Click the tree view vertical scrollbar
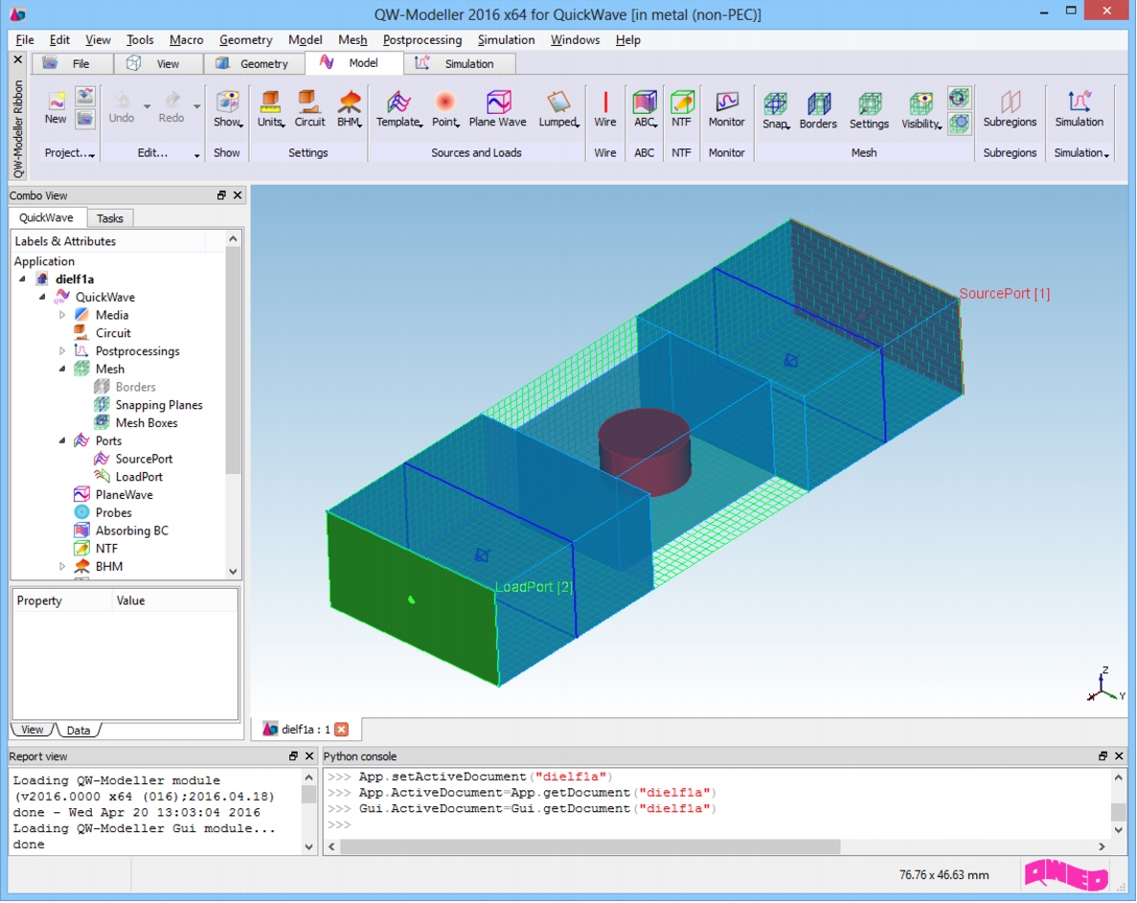Viewport: 1137px width, 903px height. pyautogui.click(x=233, y=360)
